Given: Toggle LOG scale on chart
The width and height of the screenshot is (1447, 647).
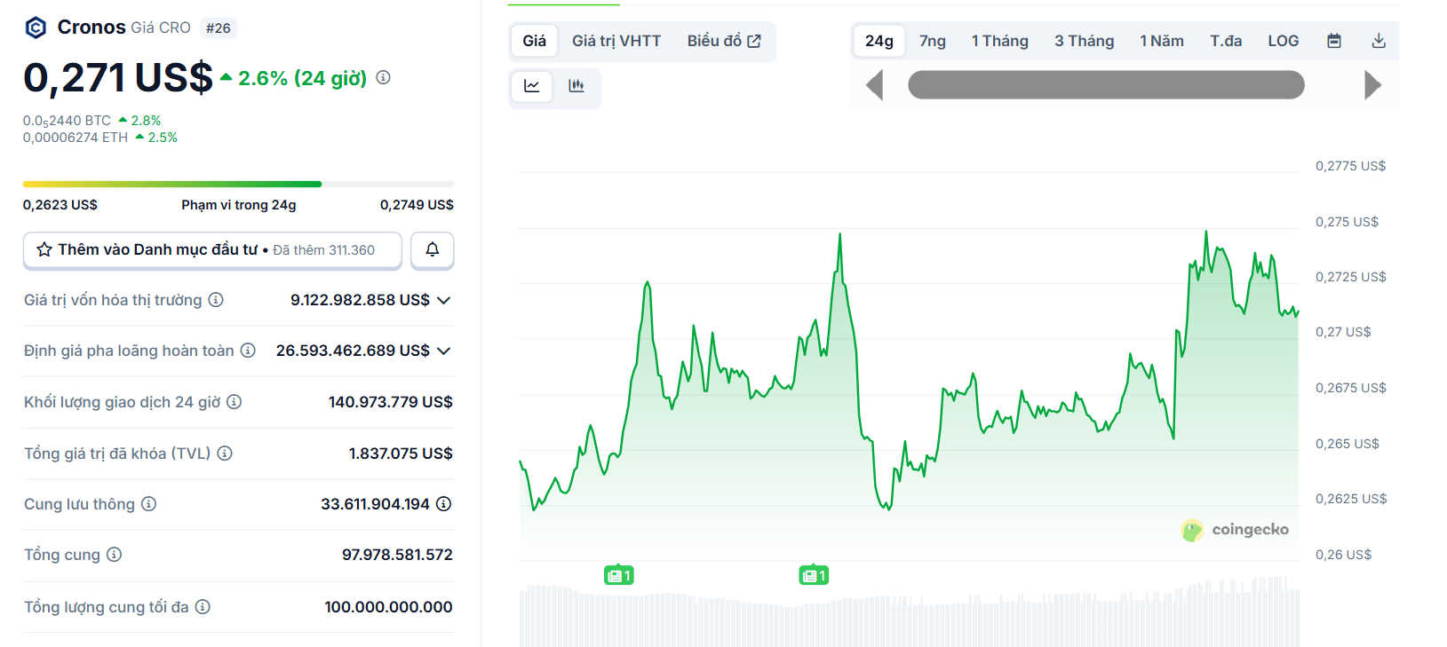Looking at the screenshot, I should (x=1284, y=41).
